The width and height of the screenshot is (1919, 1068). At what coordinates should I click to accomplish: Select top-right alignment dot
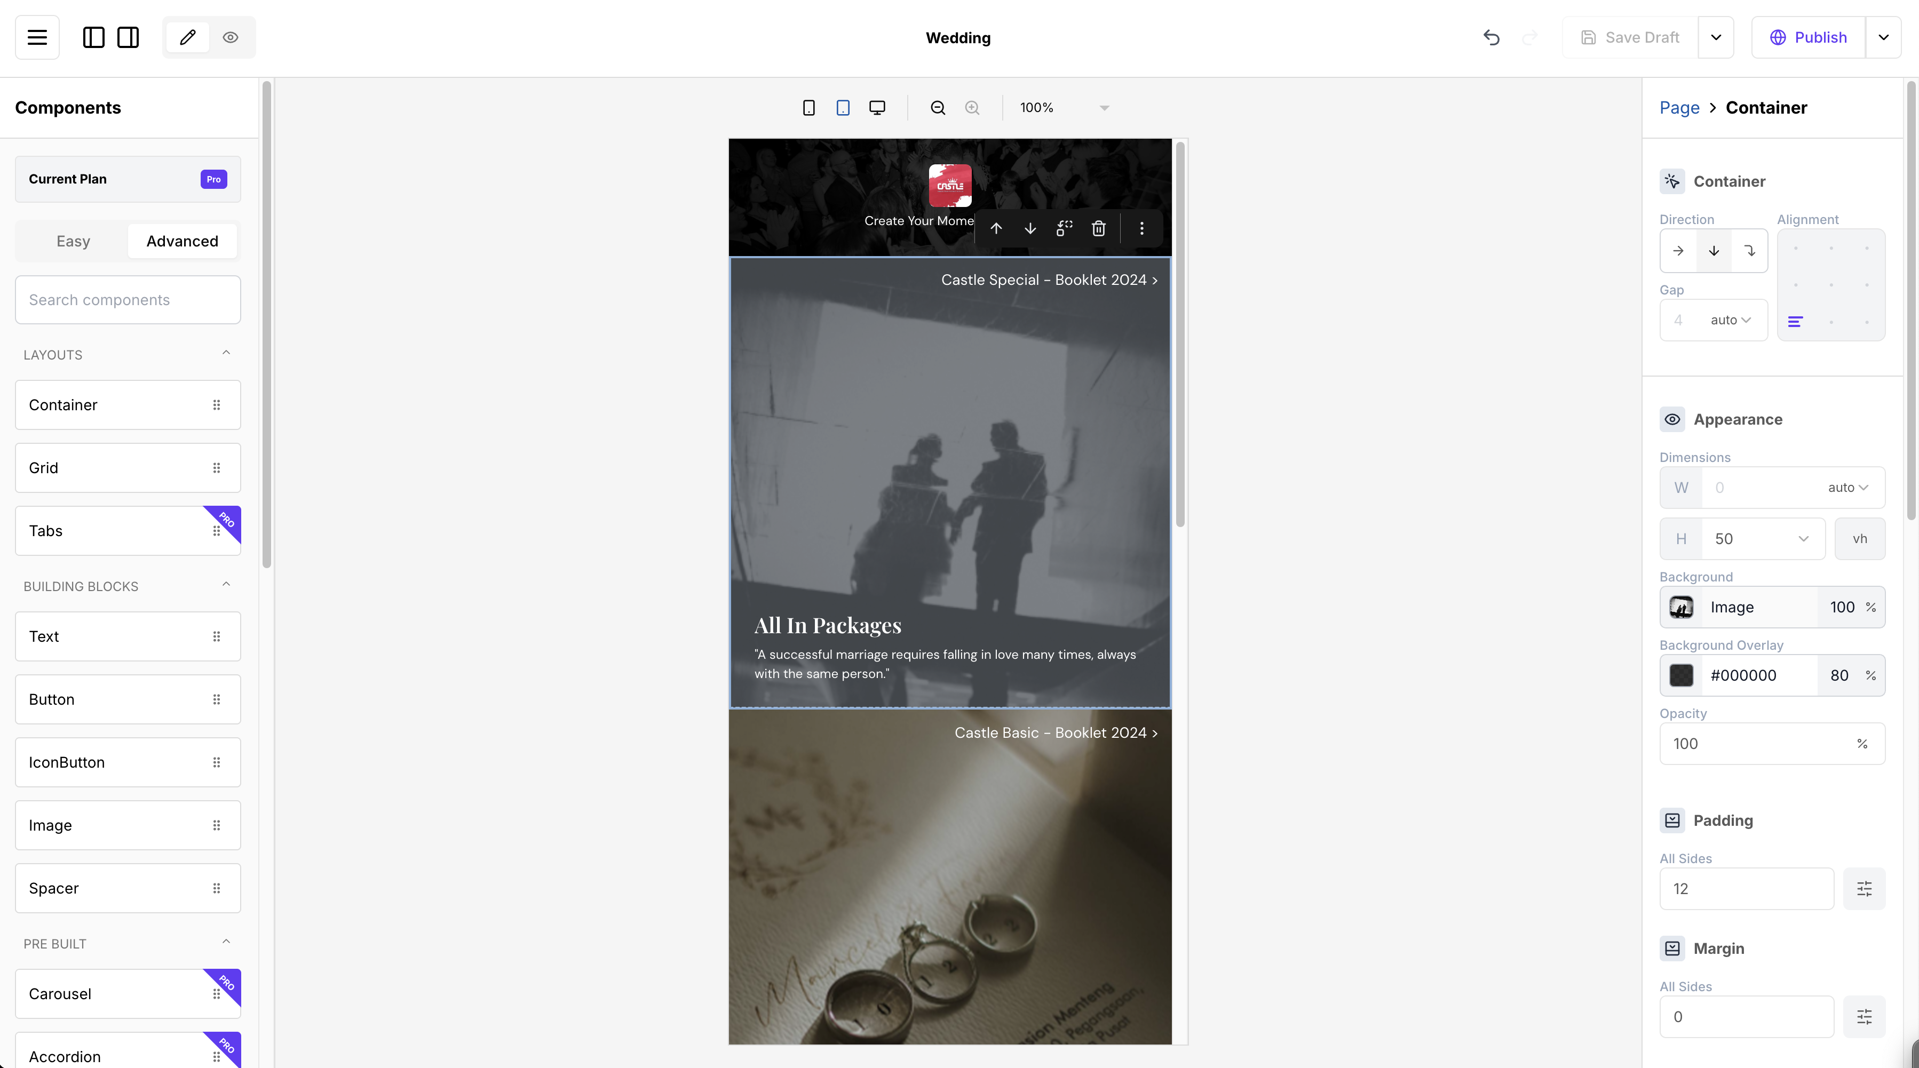click(1867, 248)
